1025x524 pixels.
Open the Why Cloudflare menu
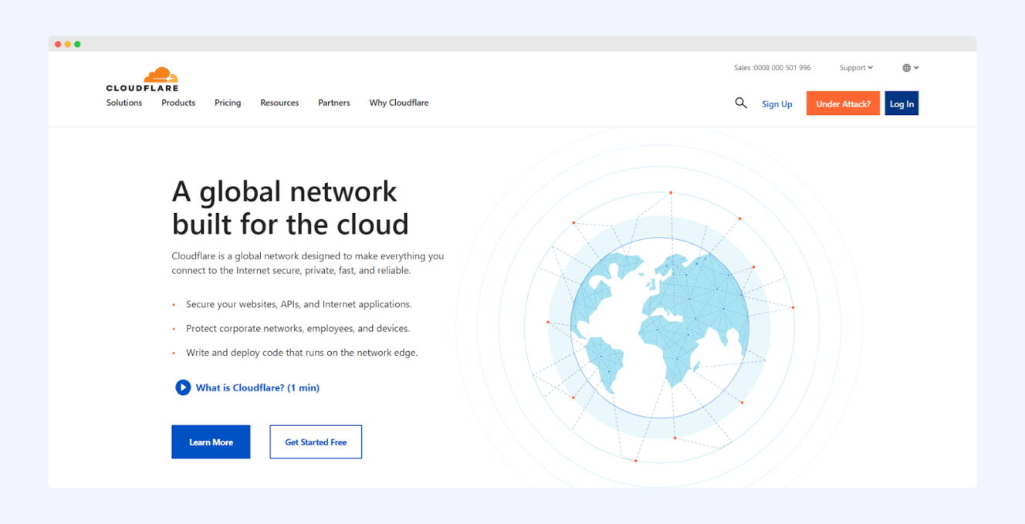(x=399, y=103)
